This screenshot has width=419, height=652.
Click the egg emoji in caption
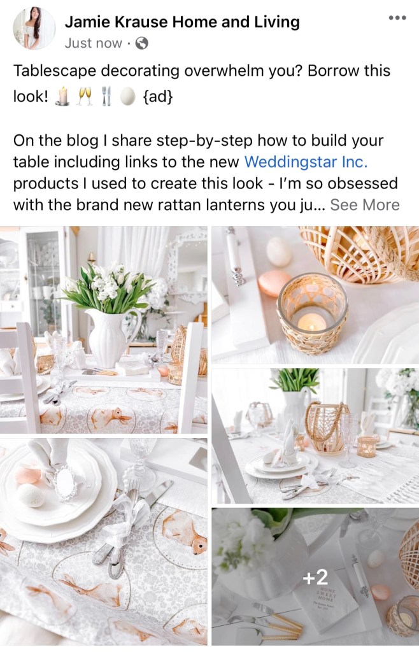[x=128, y=97]
